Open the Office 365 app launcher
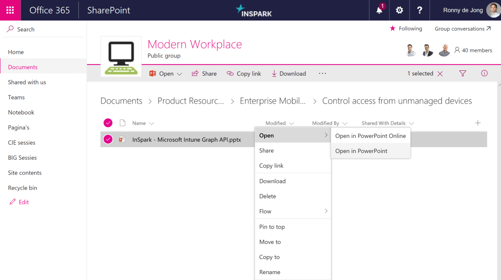 pyautogui.click(x=10, y=10)
